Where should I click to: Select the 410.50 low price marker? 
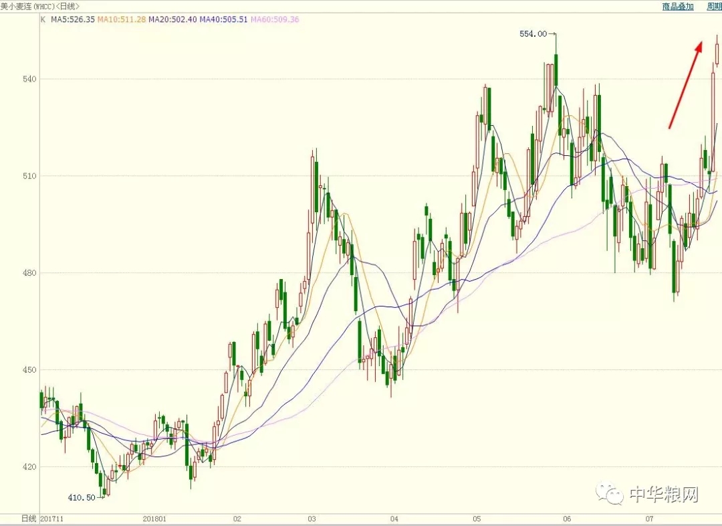(x=86, y=497)
